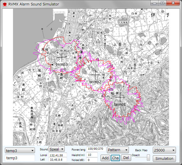
Task: Click the Power/angle input field
Action: pyautogui.click(x=96, y=149)
